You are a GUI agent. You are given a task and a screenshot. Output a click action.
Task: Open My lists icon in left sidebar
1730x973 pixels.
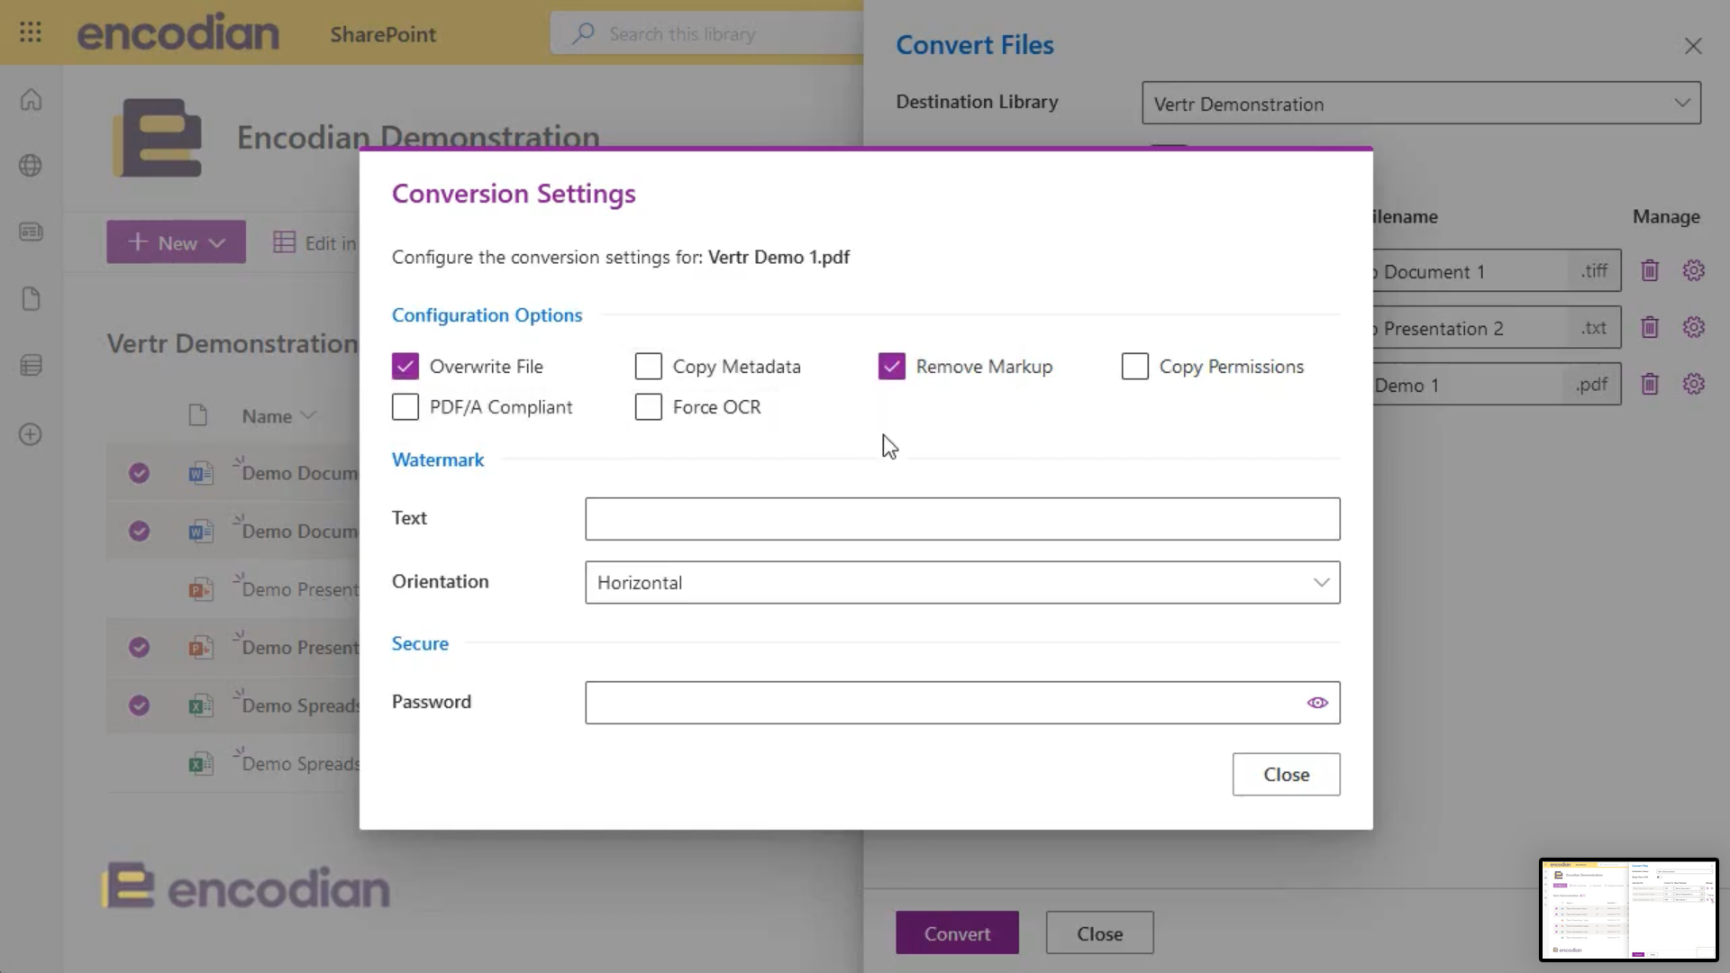point(31,366)
